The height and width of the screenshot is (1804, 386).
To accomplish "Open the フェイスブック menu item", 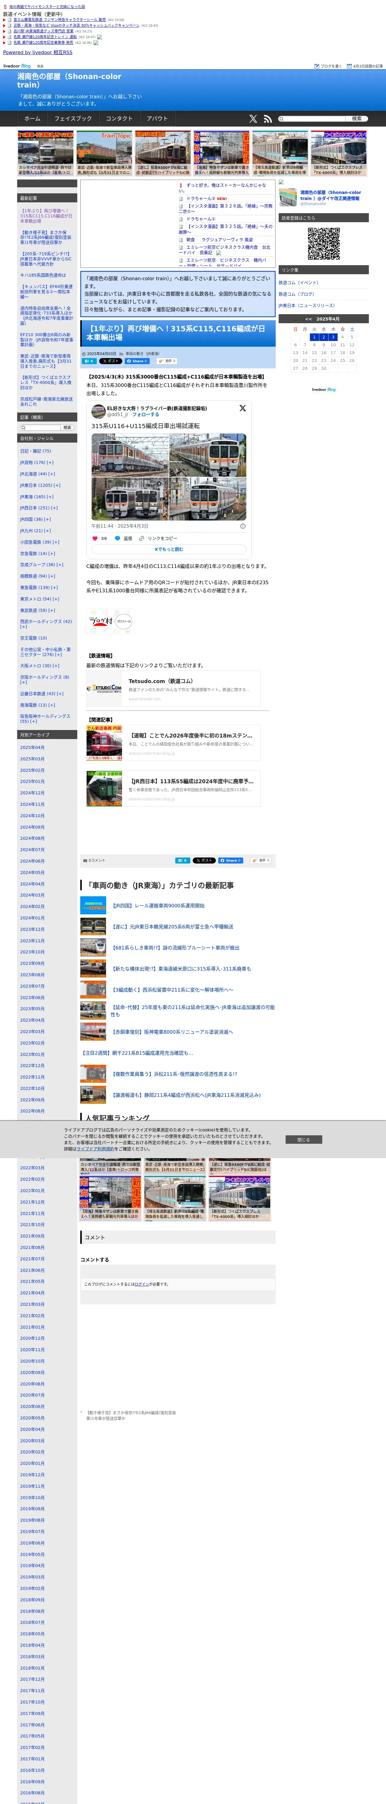I will (x=73, y=119).
